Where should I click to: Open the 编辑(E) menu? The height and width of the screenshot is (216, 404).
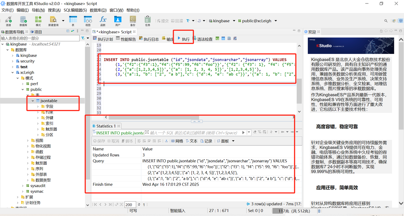pyautogui.click(x=23, y=10)
